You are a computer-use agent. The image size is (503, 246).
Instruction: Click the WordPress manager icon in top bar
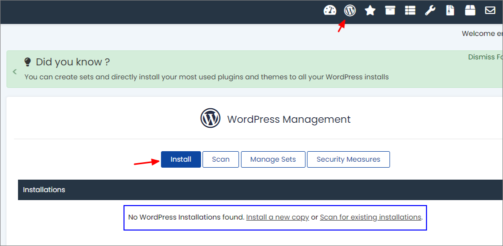click(x=349, y=10)
